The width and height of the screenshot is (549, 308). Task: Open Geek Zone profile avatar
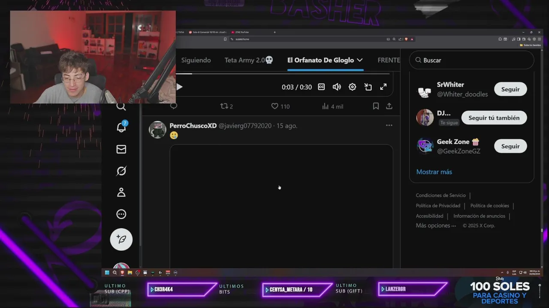coord(425,146)
